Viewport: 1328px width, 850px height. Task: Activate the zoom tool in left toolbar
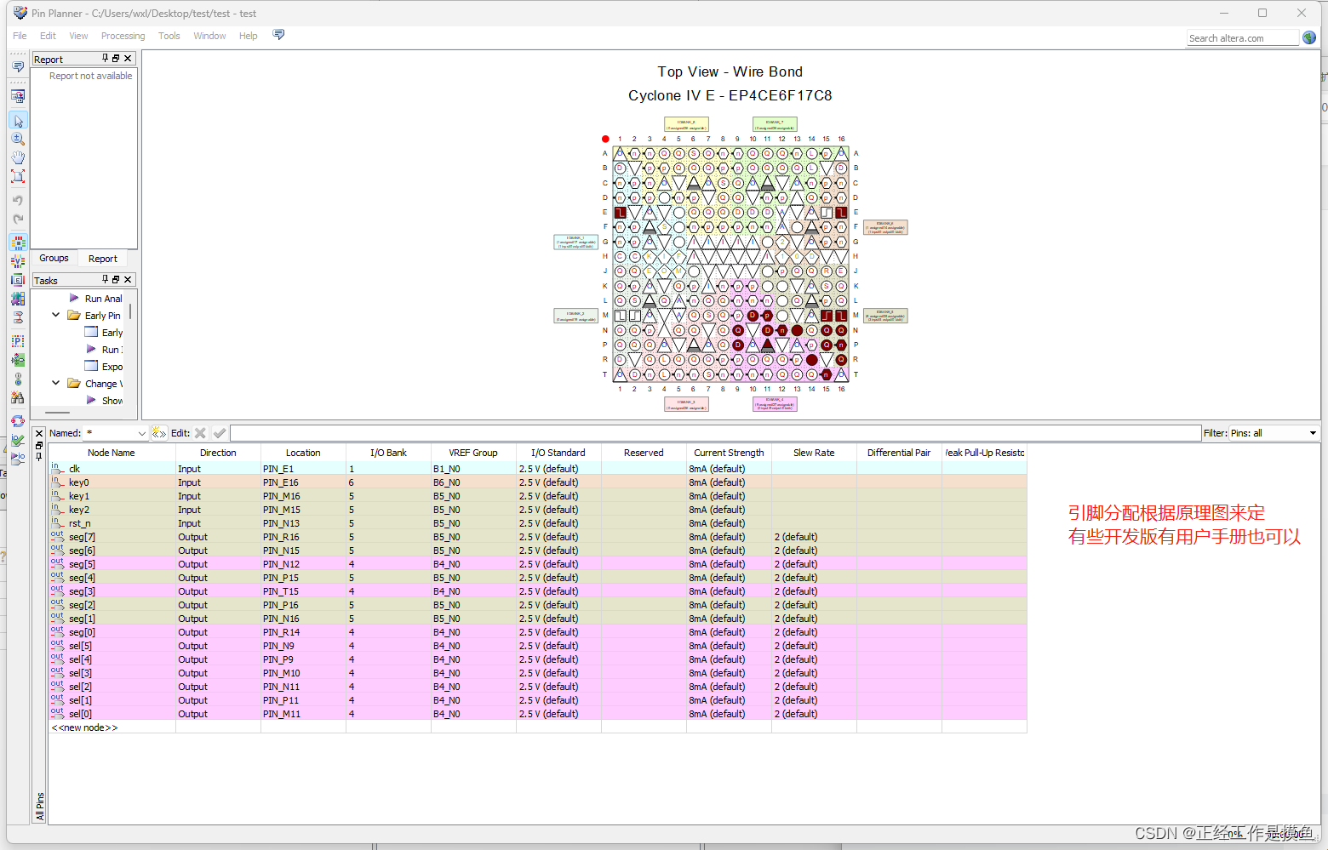(x=18, y=139)
